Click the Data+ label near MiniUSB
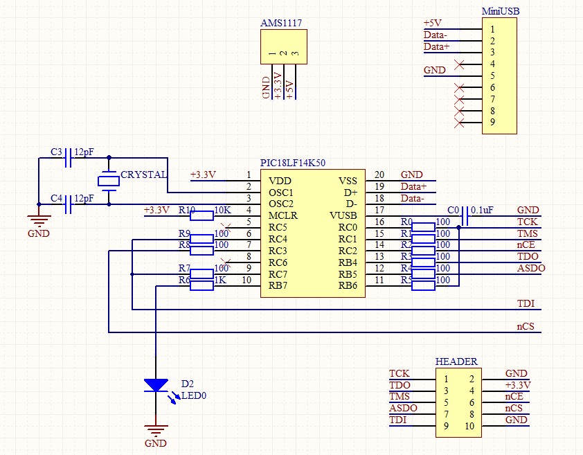Image resolution: width=583 pixels, height=455 pixels. click(437, 46)
